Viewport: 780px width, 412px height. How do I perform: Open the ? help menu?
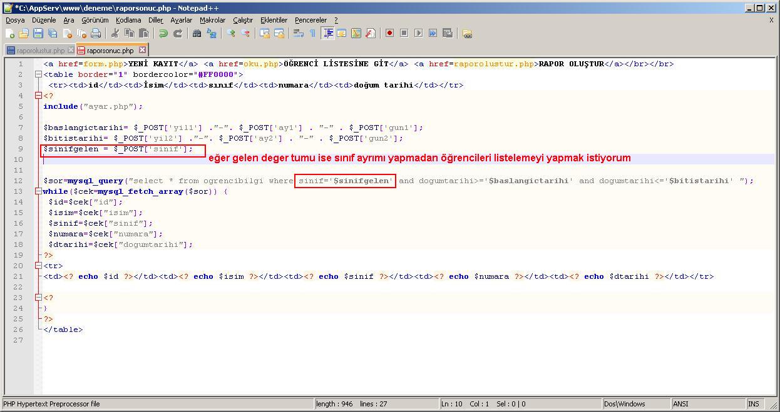coord(336,20)
